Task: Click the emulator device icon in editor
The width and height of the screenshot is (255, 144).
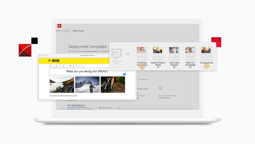Action: [x=46, y=55]
